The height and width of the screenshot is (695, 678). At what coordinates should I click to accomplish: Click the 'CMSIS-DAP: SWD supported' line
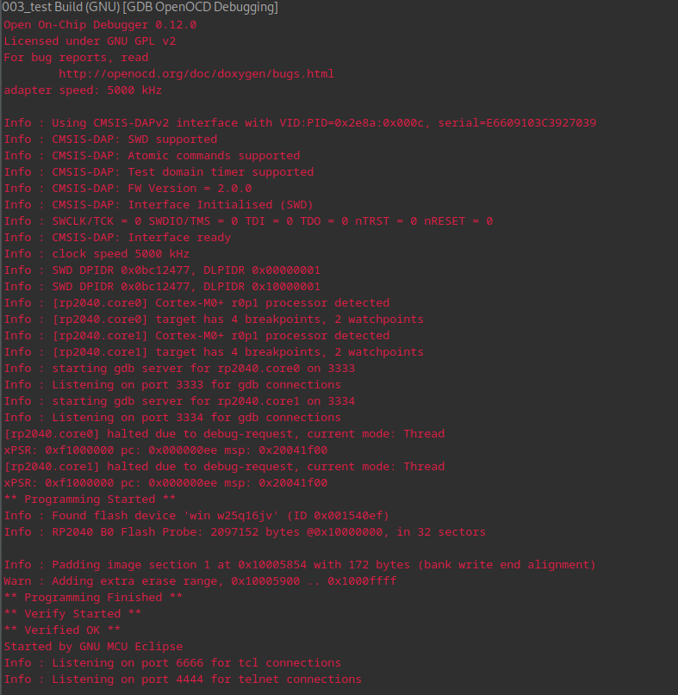pyautogui.click(x=111, y=140)
